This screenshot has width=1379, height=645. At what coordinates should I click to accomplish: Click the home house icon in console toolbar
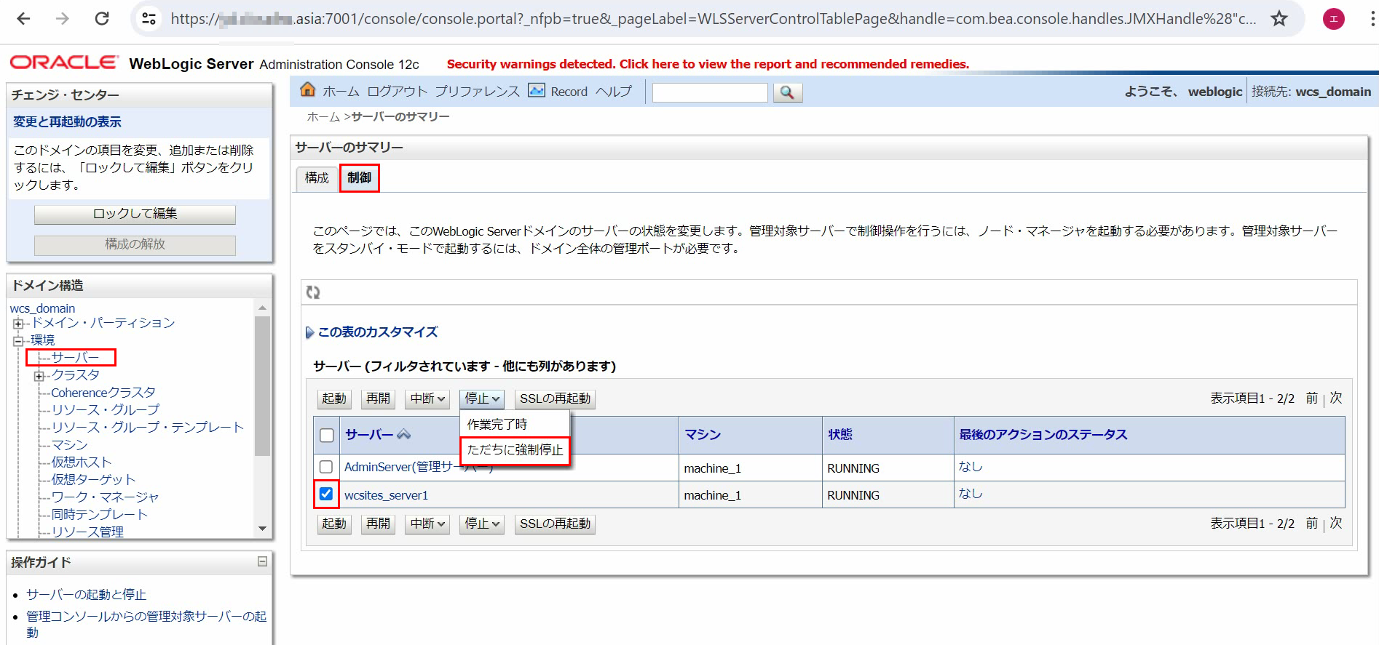pyautogui.click(x=308, y=89)
